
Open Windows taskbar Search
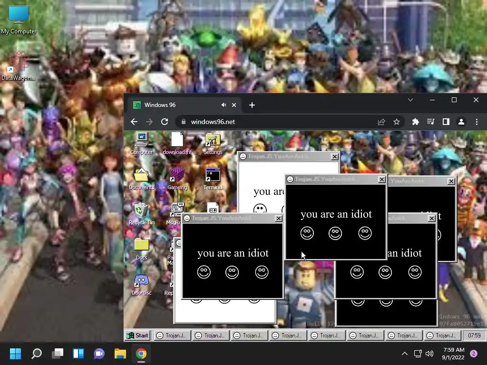tap(36, 354)
